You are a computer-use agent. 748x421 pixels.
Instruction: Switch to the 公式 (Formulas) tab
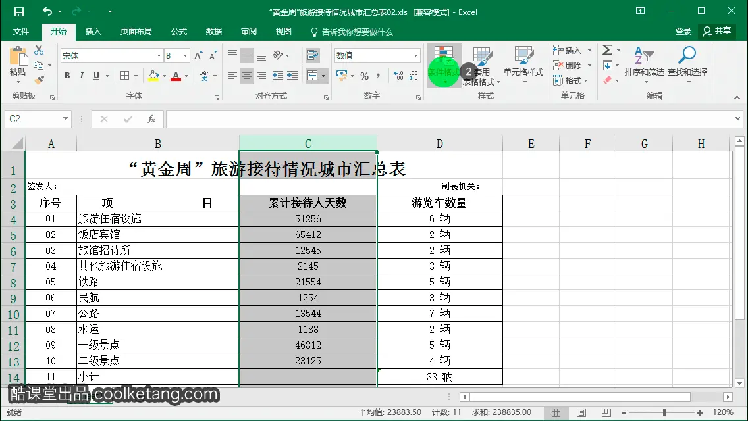point(179,32)
